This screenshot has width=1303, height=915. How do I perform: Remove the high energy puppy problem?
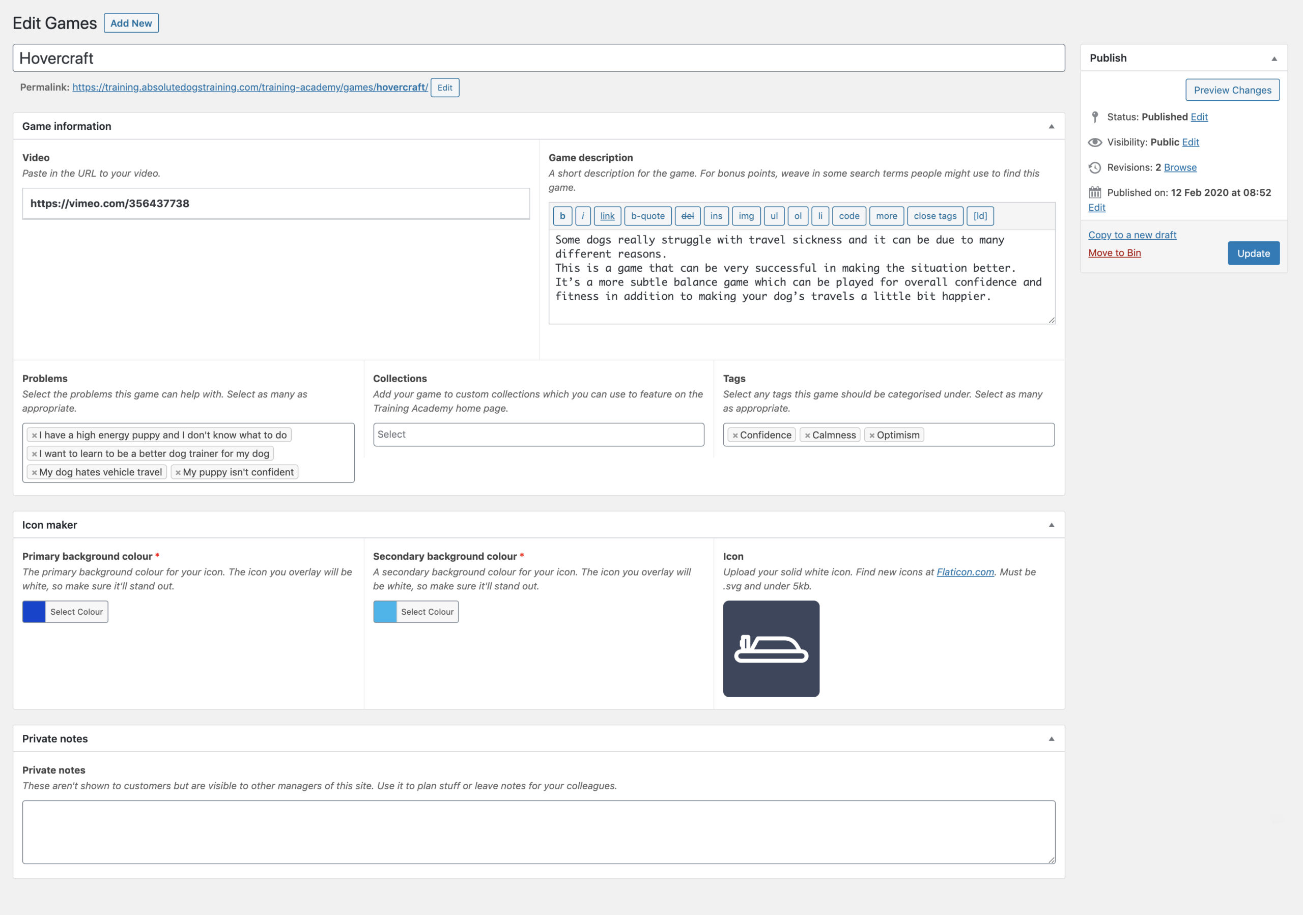34,435
